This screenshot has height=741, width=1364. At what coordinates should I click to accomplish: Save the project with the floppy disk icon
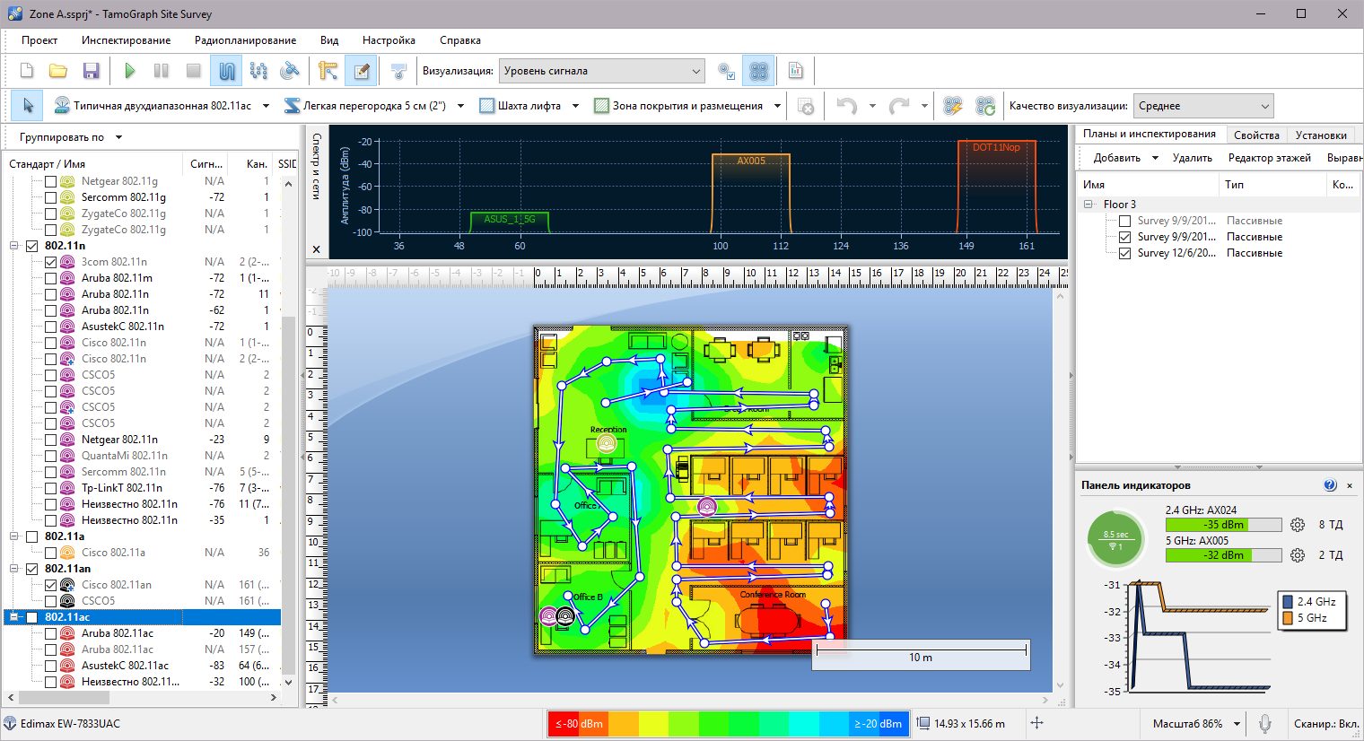91,71
